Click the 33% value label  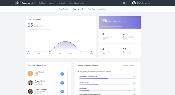point(134,83)
